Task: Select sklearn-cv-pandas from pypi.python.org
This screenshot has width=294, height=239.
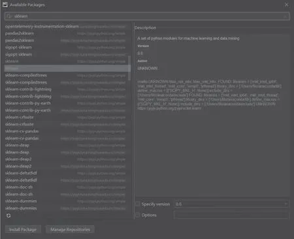Action: (67, 131)
